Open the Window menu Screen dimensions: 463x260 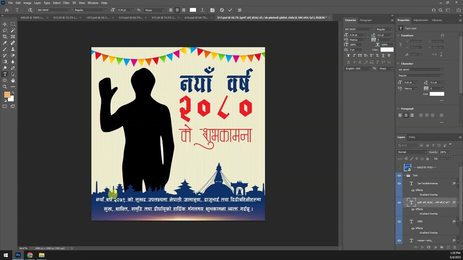[x=93, y=3]
